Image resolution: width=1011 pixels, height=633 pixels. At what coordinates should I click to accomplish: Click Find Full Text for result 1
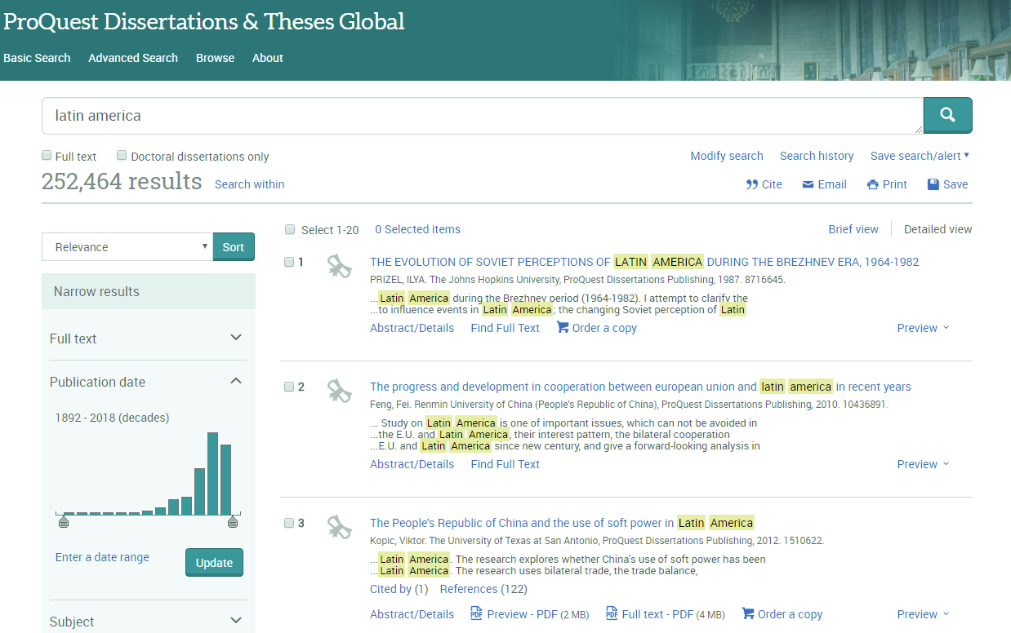[505, 328]
